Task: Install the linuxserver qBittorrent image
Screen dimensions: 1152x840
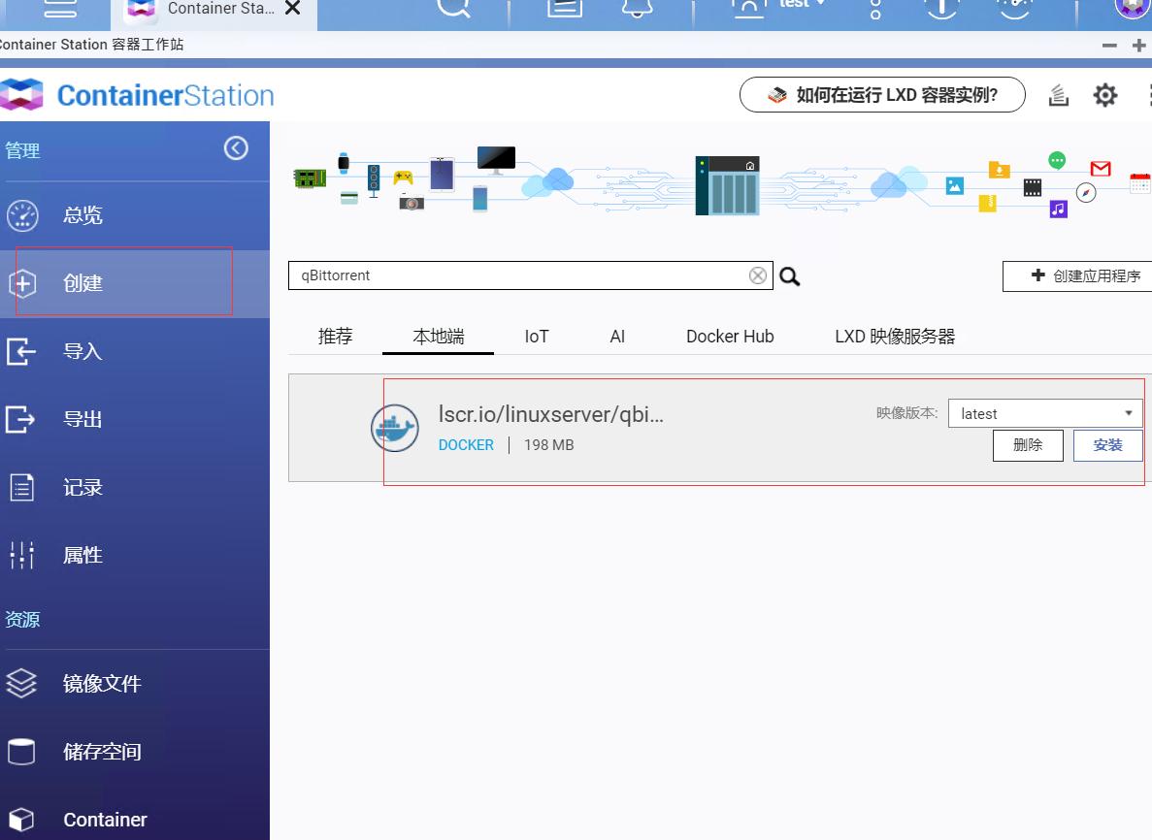Action: pos(1106,445)
